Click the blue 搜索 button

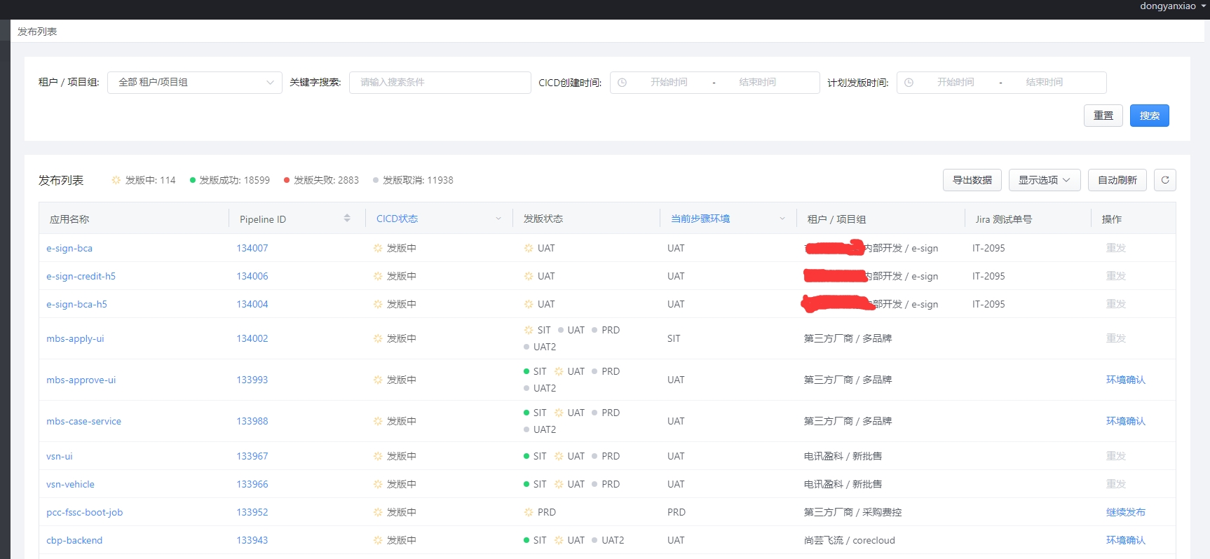[1150, 116]
